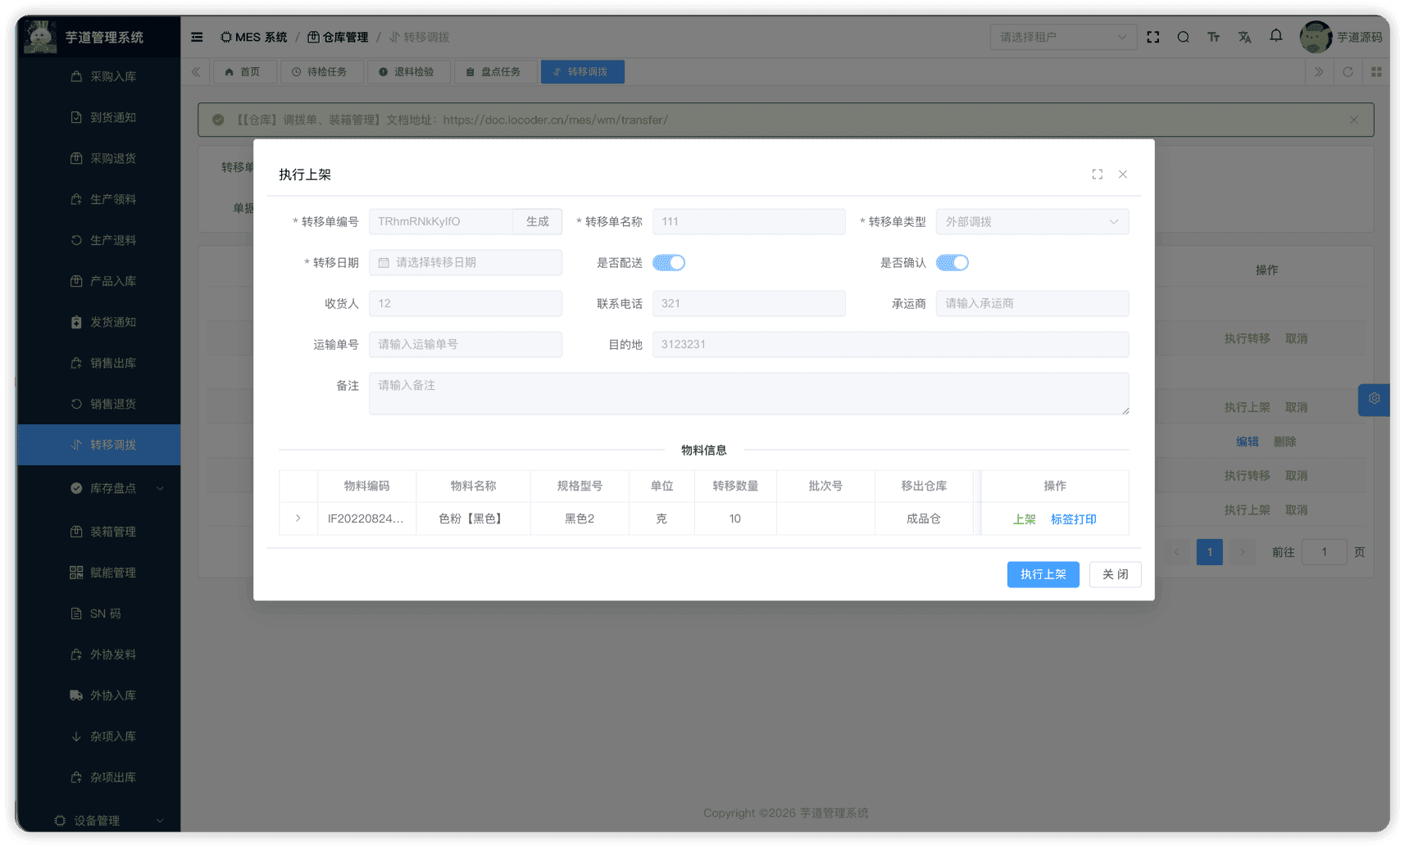Click the 标签打印 link

[1073, 519]
